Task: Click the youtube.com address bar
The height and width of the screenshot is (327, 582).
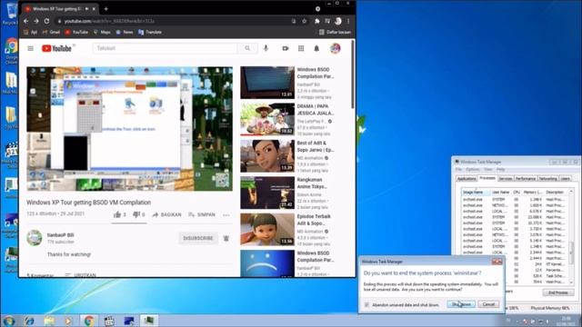Action: click(x=175, y=21)
